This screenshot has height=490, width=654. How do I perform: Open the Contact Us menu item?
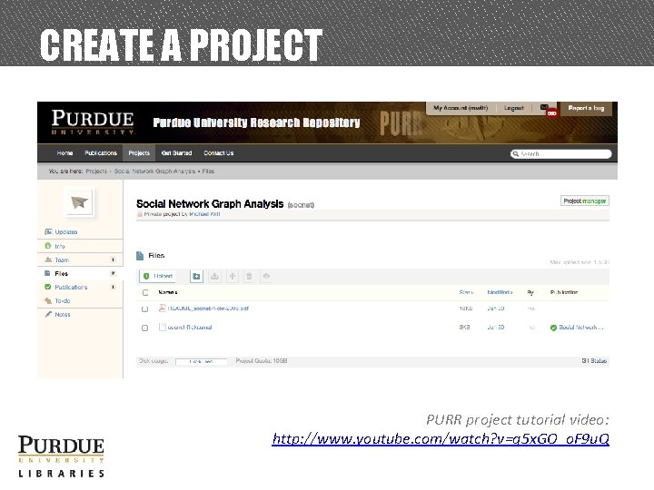pyautogui.click(x=219, y=153)
